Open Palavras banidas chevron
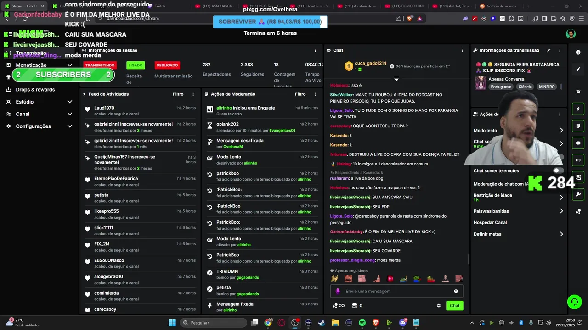Viewport: 588px width, 330px height. [x=561, y=211]
